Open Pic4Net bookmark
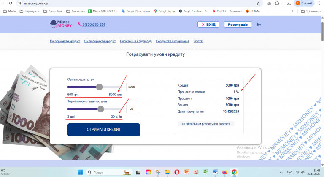324x177 pixels. [227, 11]
